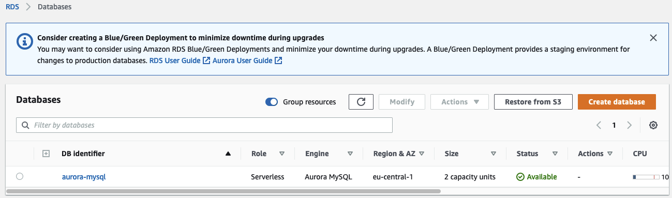The width and height of the screenshot is (672, 198).
Task: Click the Databases breadcrumb text
Action: coord(55,7)
